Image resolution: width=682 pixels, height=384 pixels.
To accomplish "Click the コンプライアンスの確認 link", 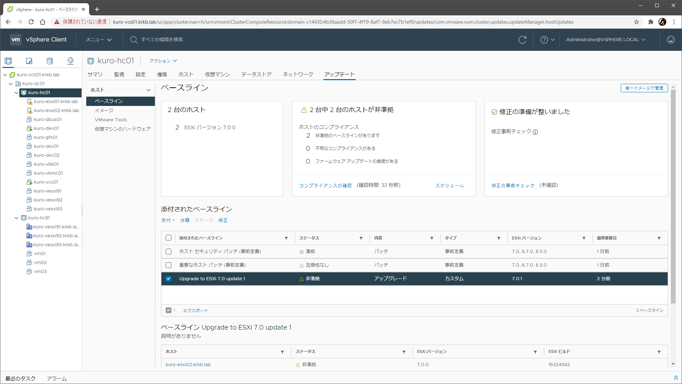I will (x=325, y=186).
